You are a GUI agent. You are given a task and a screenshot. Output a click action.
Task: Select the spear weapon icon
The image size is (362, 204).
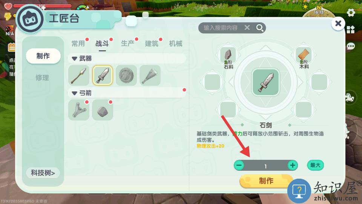(x=79, y=76)
